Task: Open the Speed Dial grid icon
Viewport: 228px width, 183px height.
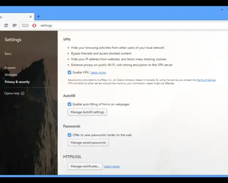Action: tap(14, 26)
